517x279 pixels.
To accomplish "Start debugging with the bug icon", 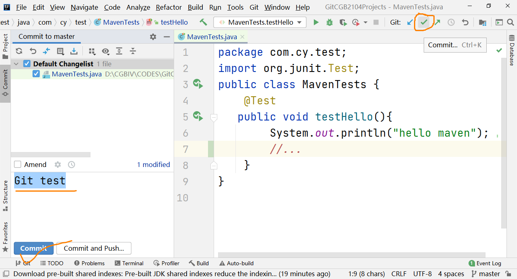I will pyautogui.click(x=330, y=22).
